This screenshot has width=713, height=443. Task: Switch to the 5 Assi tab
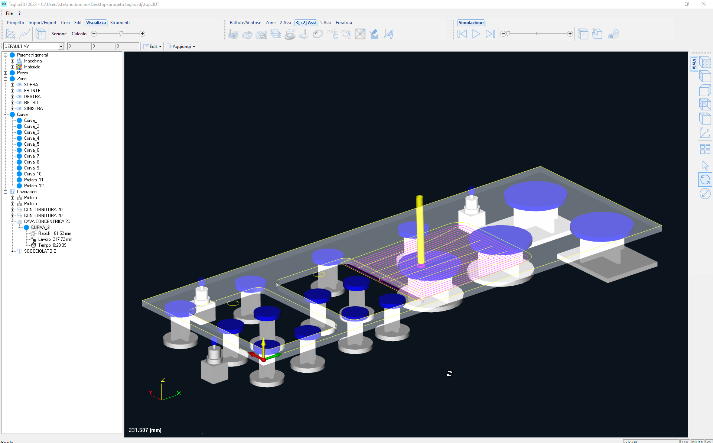(x=325, y=23)
